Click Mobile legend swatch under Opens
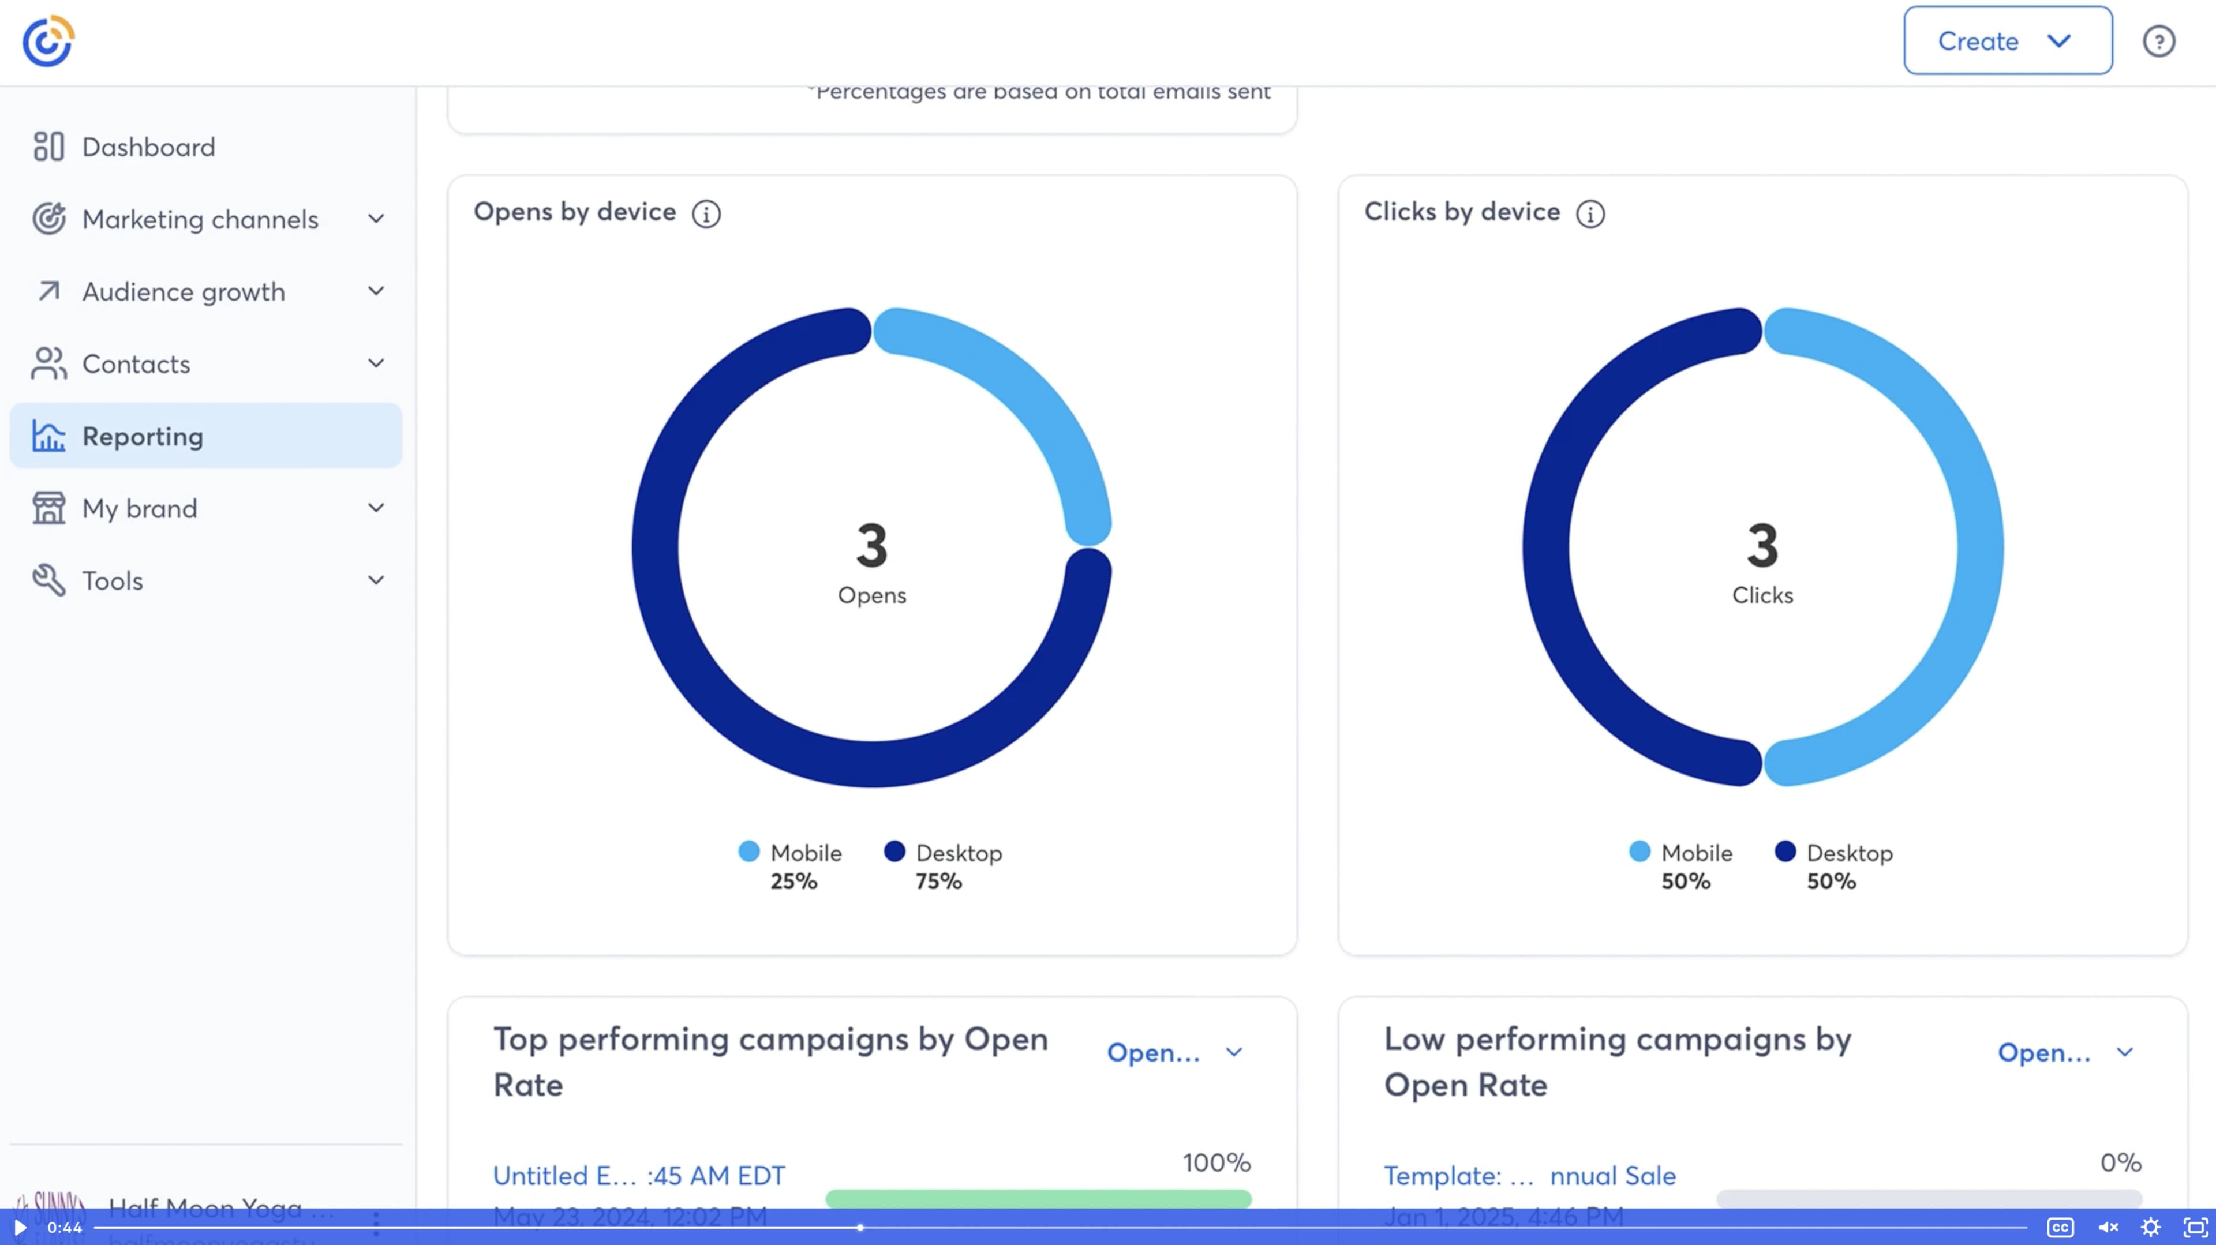Image resolution: width=2216 pixels, height=1245 pixels. pyautogui.click(x=749, y=851)
